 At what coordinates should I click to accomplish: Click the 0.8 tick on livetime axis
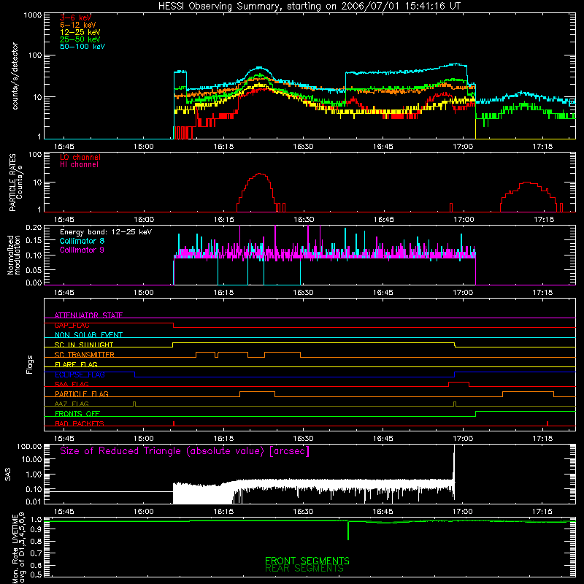point(36,541)
